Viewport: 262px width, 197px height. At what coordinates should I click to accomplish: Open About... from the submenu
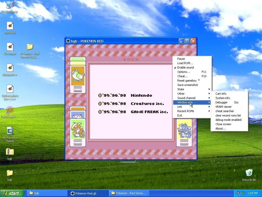tap(230, 129)
